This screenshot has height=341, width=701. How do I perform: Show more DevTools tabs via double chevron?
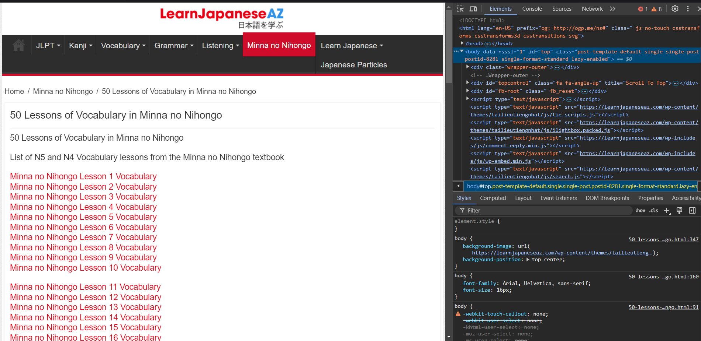tap(612, 9)
